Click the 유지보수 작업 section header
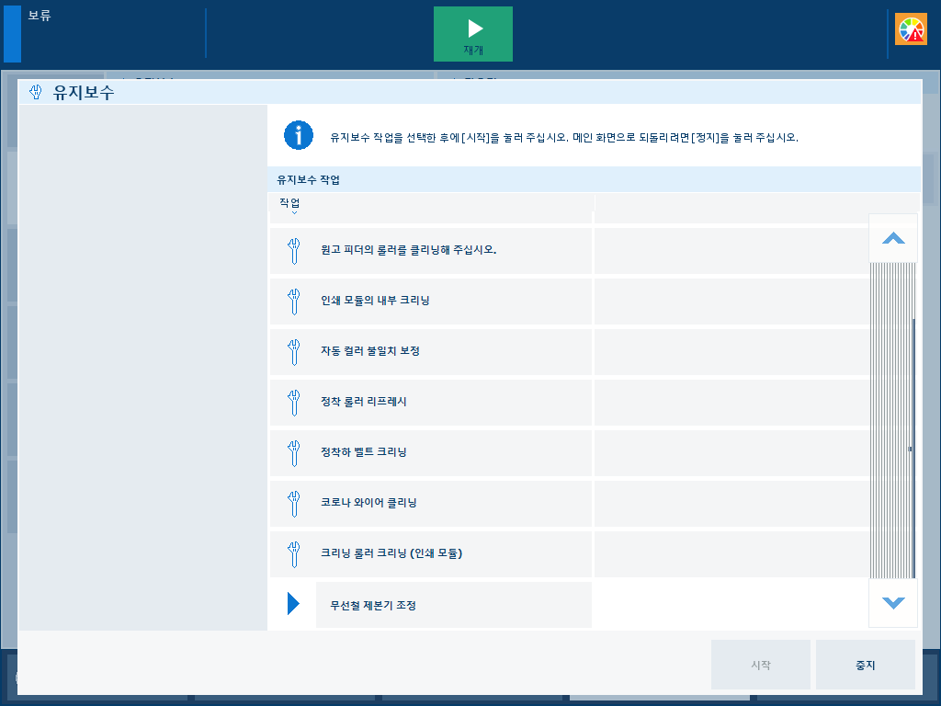941x706 pixels. tap(309, 179)
